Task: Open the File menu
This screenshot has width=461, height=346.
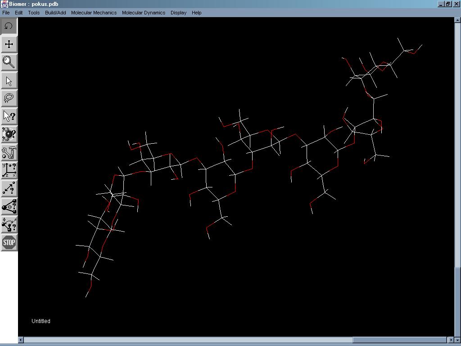Action: click(x=6, y=13)
